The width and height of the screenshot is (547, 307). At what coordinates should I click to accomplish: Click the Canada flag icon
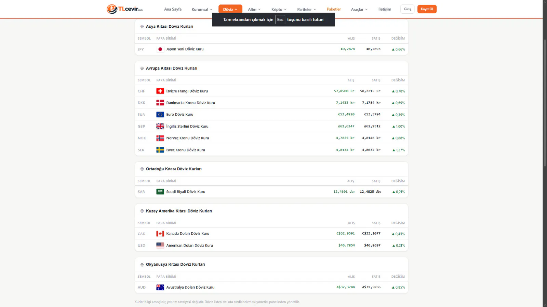pyautogui.click(x=160, y=234)
